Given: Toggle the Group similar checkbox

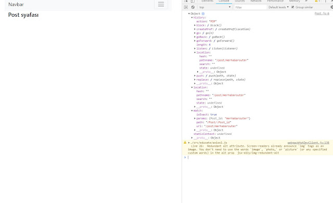Looking at the screenshot, I should (x=292, y=7).
